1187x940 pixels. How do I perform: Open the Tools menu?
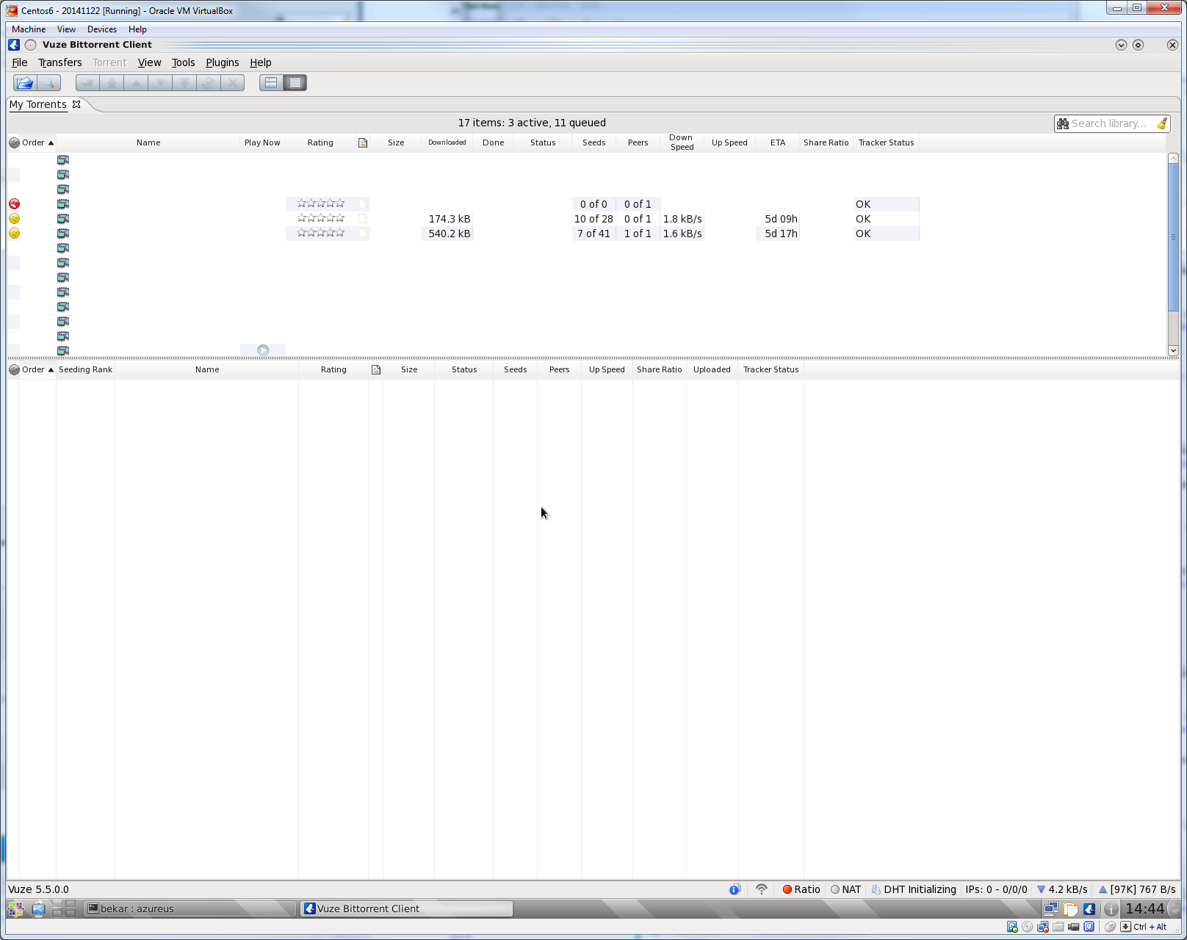click(x=183, y=62)
